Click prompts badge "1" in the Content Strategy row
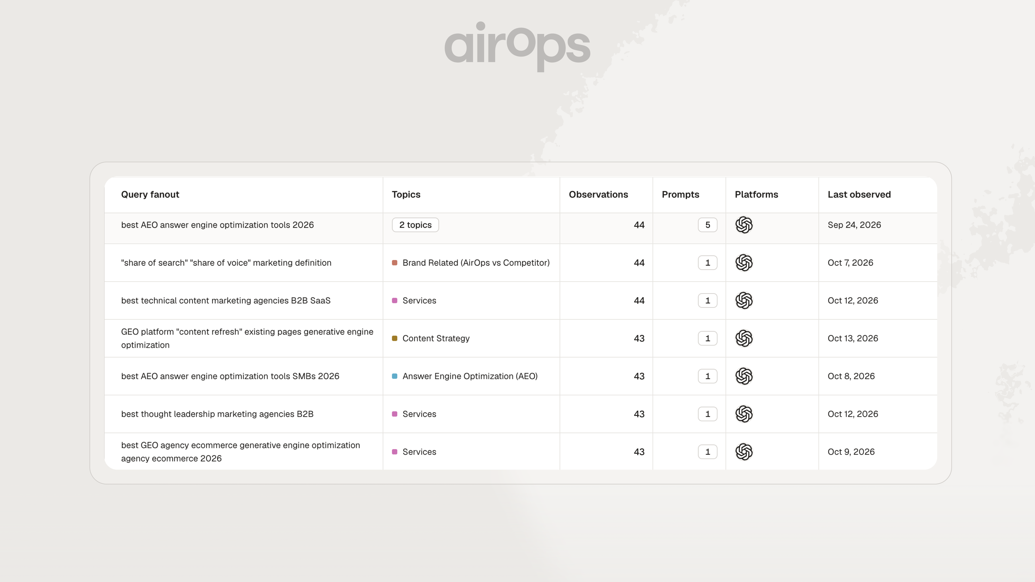 tap(708, 338)
